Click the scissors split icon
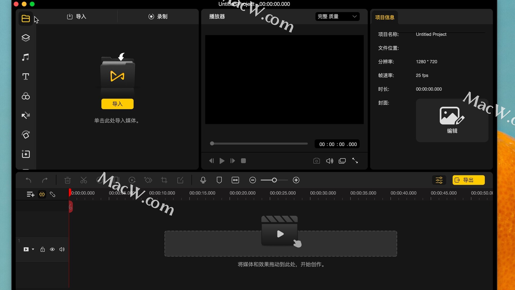 (84, 180)
